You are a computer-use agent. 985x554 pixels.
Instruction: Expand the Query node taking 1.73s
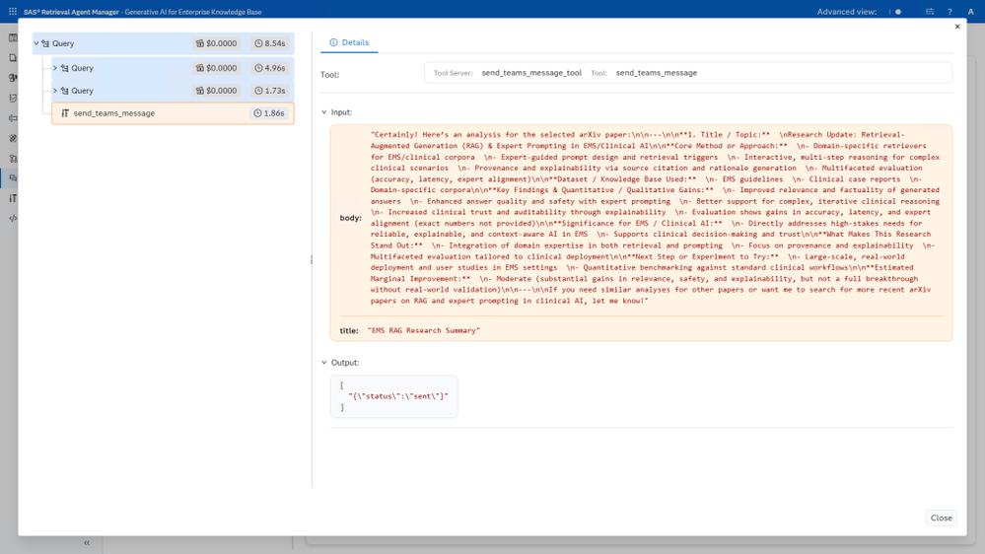55,91
